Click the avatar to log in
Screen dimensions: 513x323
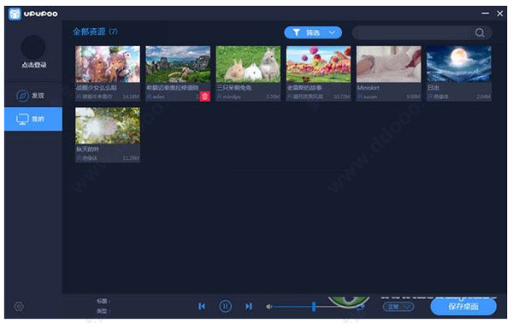pyautogui.click(x=33, y=47)
